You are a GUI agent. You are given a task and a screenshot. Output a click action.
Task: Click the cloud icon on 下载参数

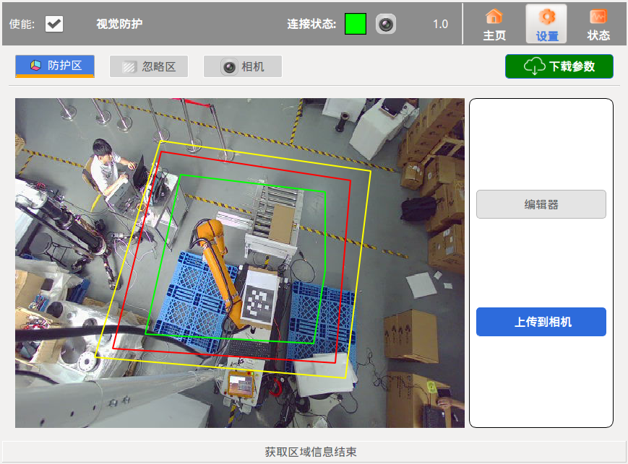pos(534,66)
